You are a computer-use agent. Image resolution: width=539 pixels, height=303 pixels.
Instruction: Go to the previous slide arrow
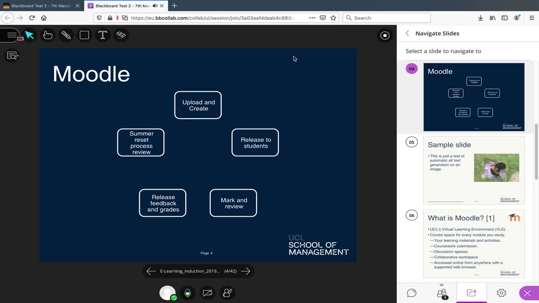pos(151,271)
